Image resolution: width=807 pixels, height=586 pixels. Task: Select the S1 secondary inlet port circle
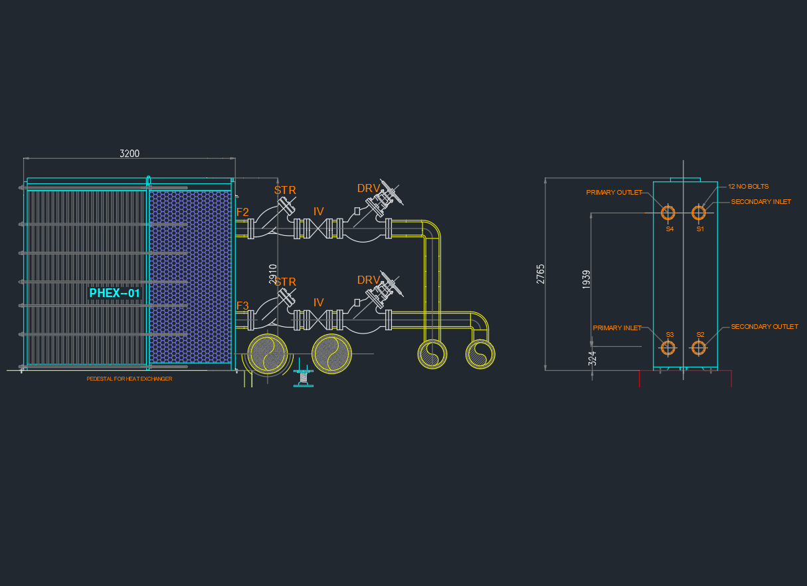tap(698, 213)
